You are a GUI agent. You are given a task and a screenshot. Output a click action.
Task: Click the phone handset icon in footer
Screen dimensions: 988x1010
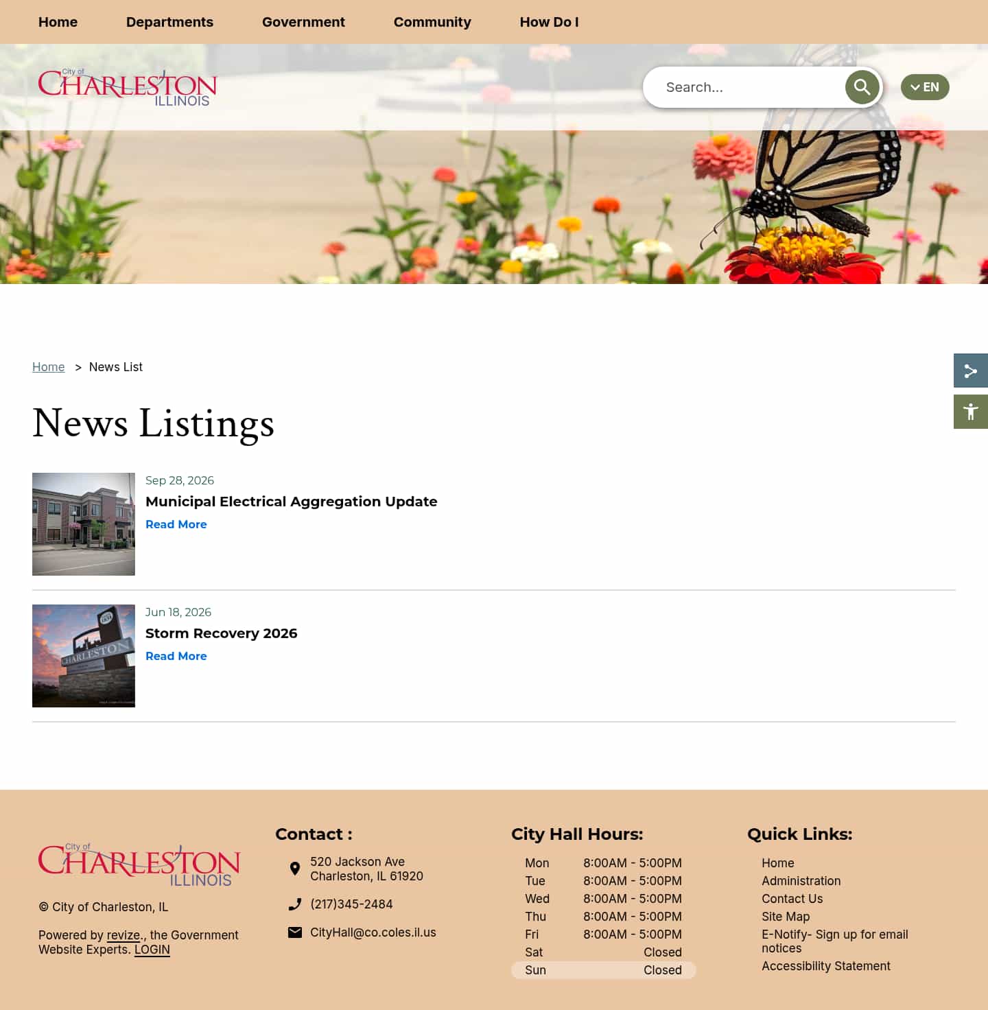tap(295, 904)
